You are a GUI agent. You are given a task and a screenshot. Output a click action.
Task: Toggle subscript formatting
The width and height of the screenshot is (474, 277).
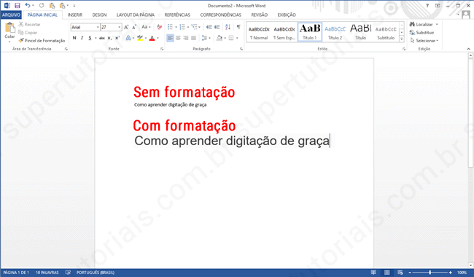click(x=109, y=38)
